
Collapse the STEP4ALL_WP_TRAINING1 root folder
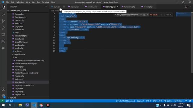[x=19, y=11]
